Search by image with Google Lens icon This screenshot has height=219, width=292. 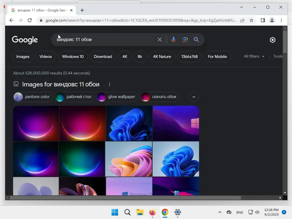(x=185, y=39)
